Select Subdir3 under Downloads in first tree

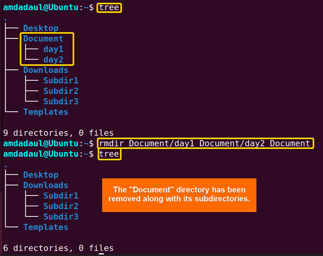tap(61, 101)
